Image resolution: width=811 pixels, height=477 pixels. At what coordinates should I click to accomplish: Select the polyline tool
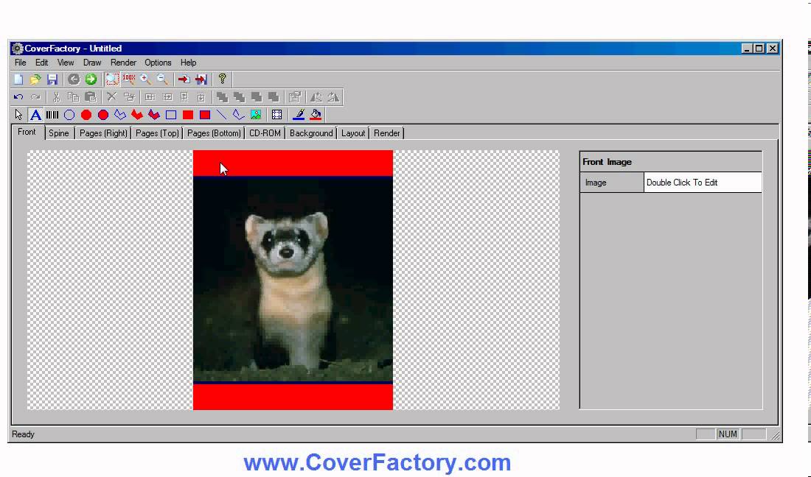(x=238, y=115)
